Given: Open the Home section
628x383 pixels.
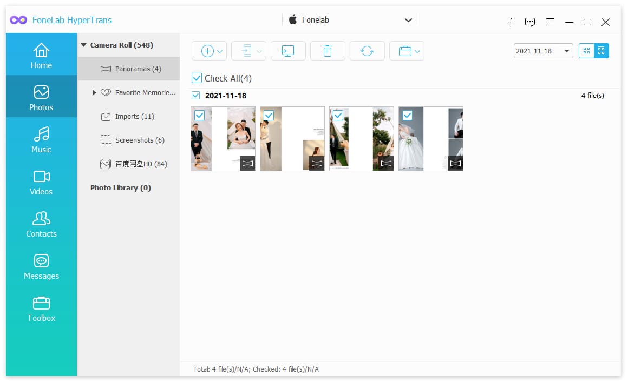Looking at the screenshot, I should click(41, 55).
